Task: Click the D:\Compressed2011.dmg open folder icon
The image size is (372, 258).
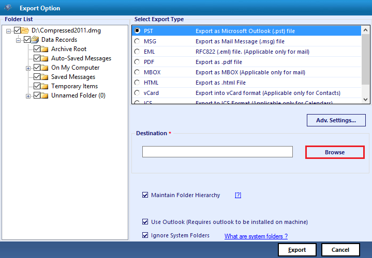Action: (x=25, y=30)
